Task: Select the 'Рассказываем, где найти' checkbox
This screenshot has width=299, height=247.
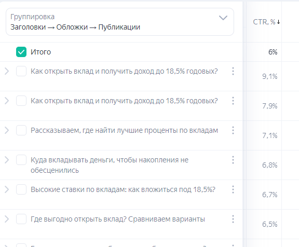Action: pos(21,130)
